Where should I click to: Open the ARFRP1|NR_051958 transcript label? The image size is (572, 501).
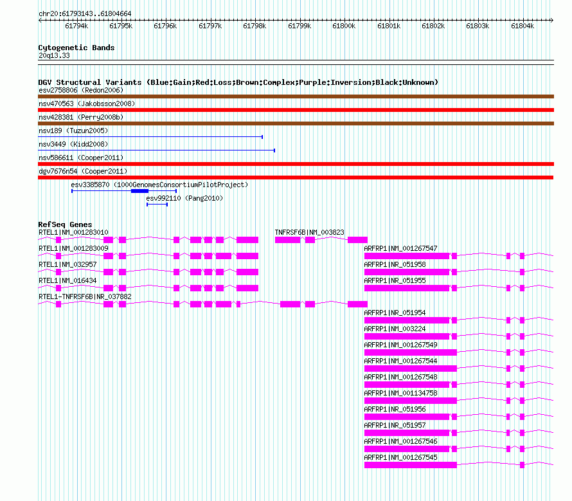pos(395,264)
